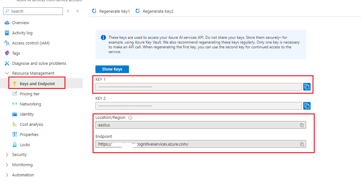The height and width of the screenshot is (183, 361).
Task: Click the masked KEY 1 field
Action: [199, 87]
